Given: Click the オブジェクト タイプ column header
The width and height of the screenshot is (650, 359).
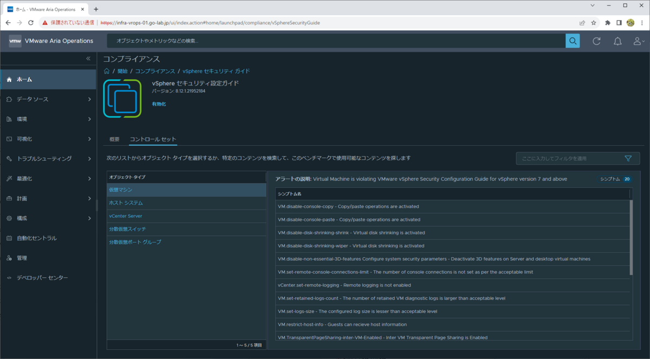Looking at the screenshot, I should [x=186, y=177].
